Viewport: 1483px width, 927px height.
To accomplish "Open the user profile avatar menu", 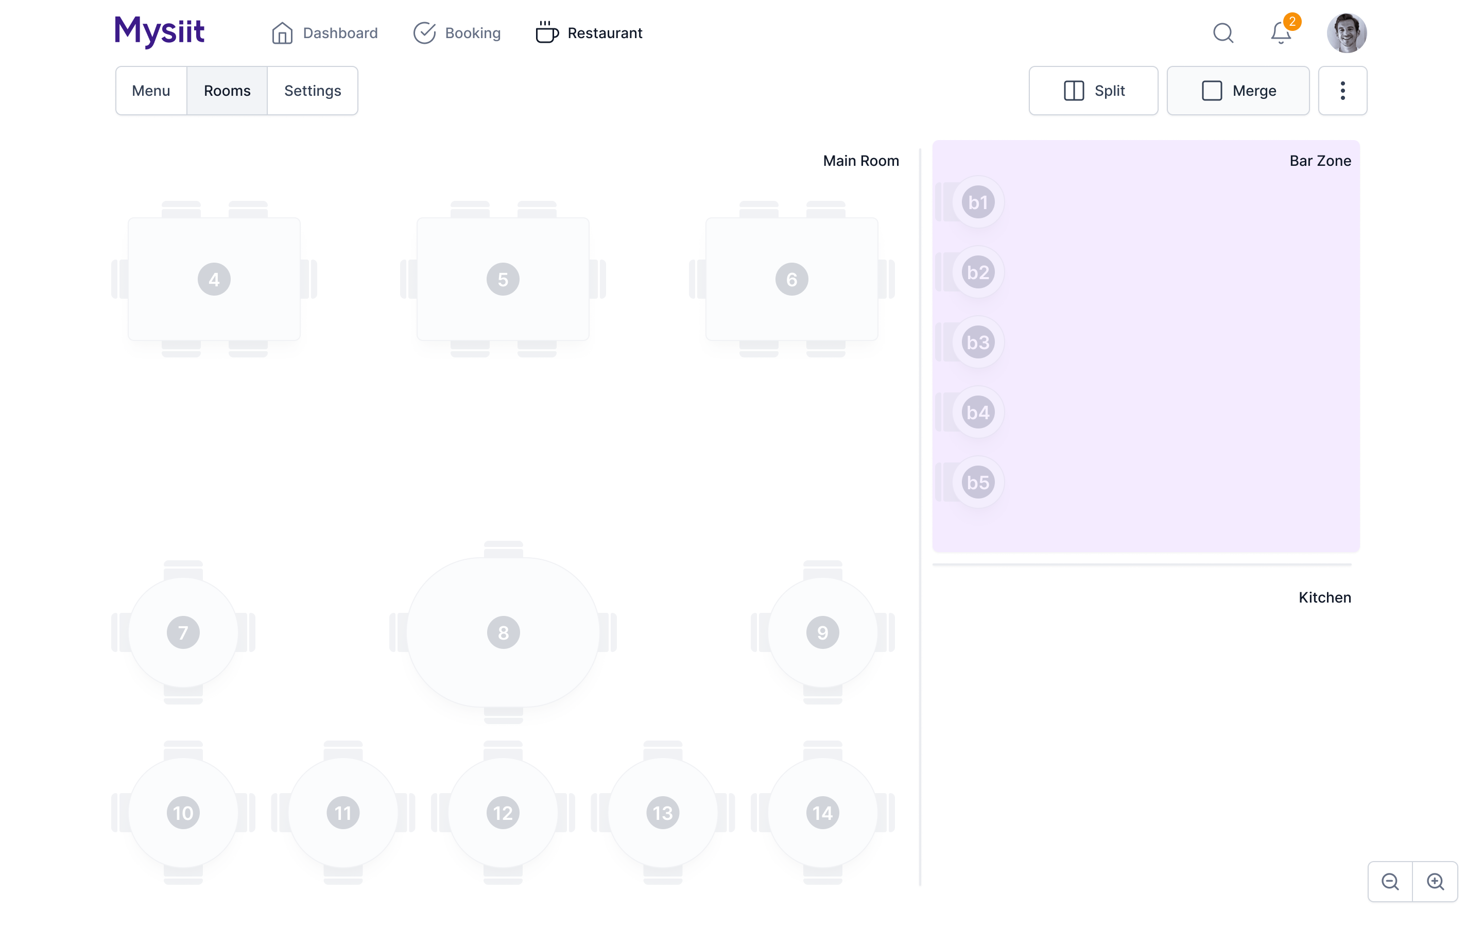I will pos(1347,33).
